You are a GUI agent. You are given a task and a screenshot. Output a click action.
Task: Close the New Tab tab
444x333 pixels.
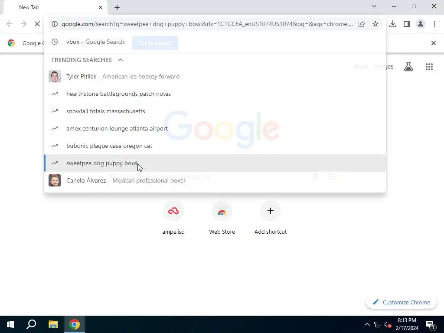(x=101, y=7)
